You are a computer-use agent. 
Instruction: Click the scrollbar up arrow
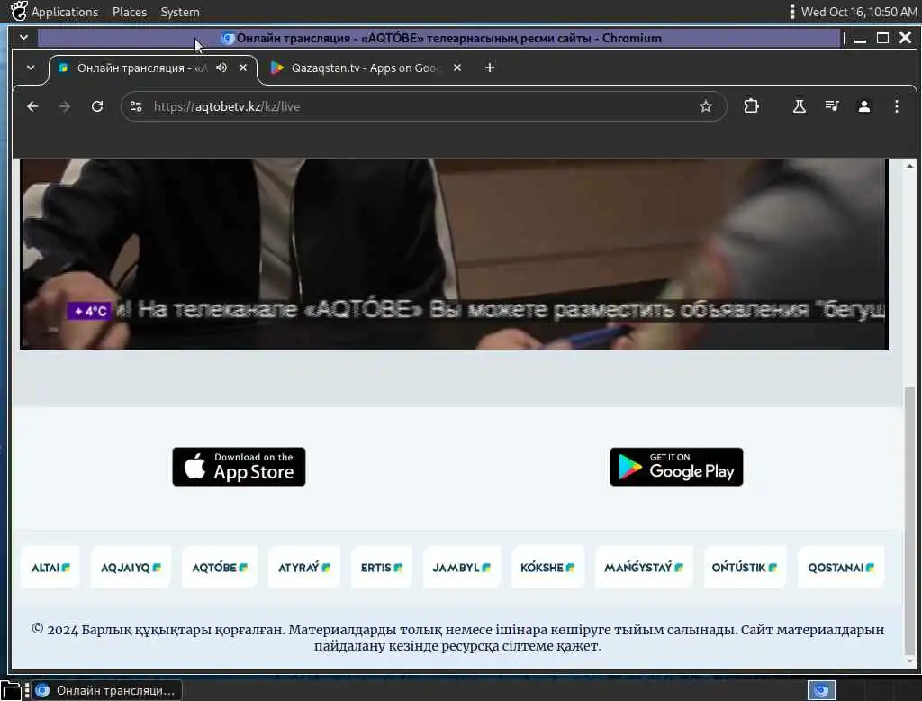pyautogui.click(x=909, y=166)
